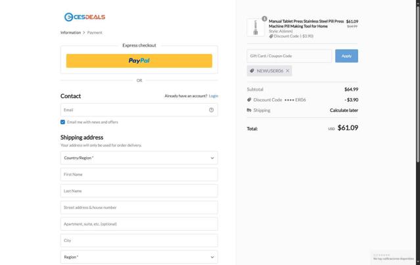Image resolution: width=420 pixels, height=265 pixels.
Task: Click the page vertical scrollbar
Action: pos(418,83)
